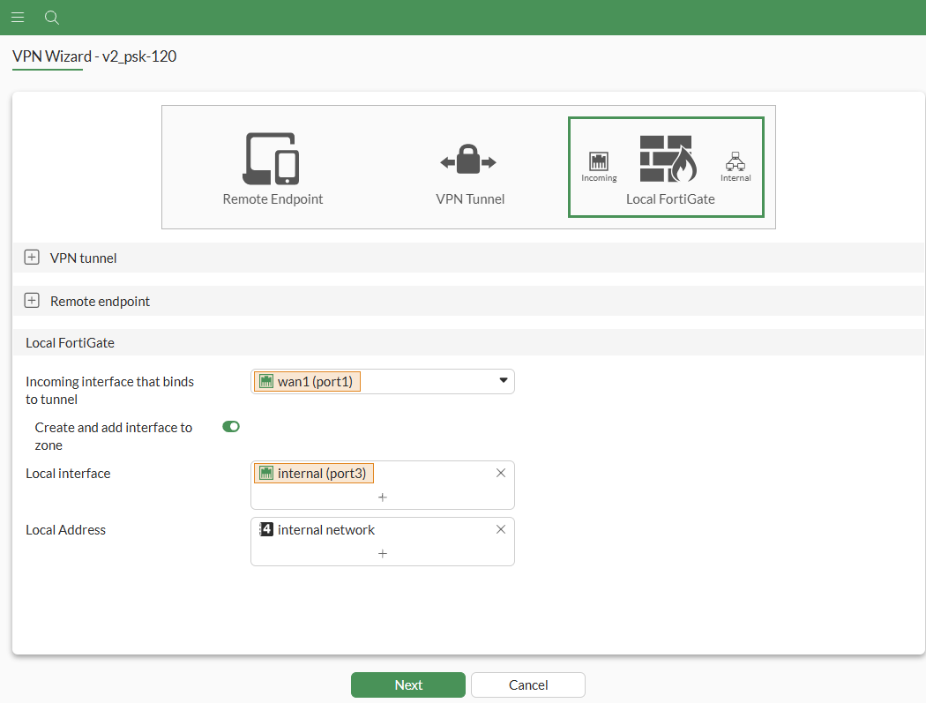
Task: Disable Create and add interface to zone
Action: 230,426
